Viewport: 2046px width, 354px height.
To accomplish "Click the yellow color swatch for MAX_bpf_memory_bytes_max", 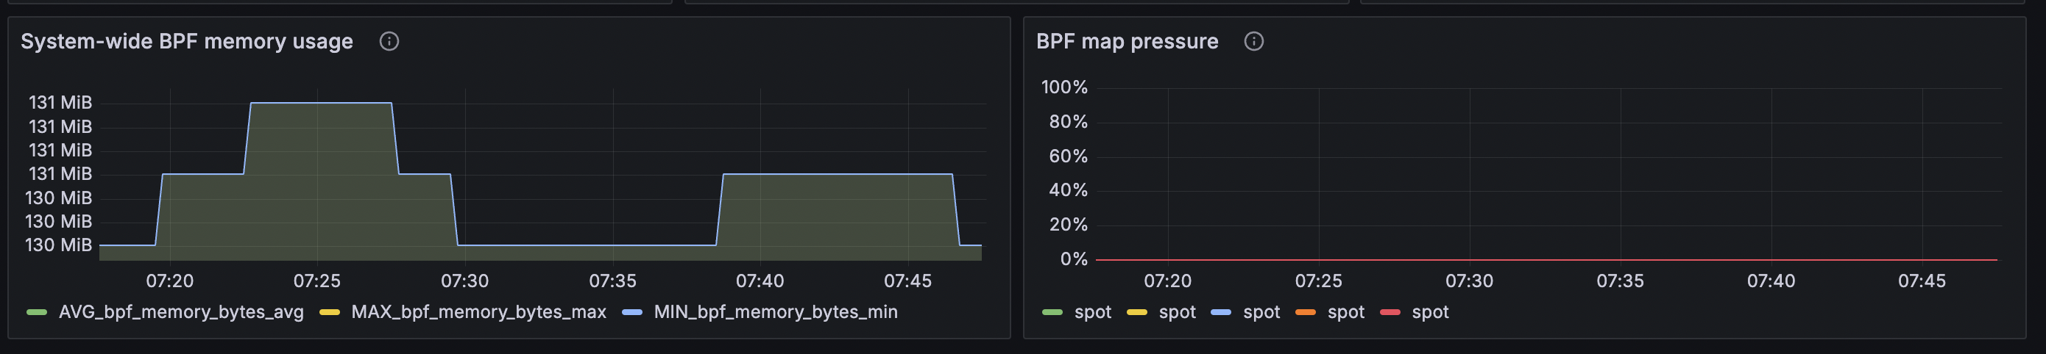I will coord(330,313).
